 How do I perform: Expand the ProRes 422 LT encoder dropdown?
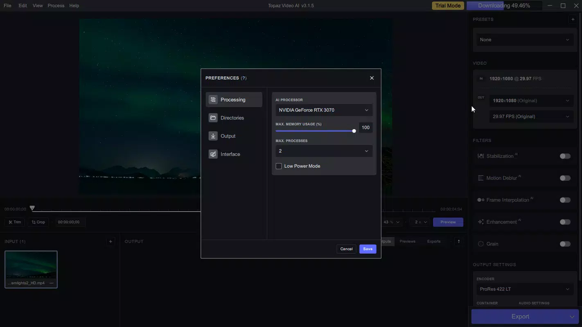click(x=524, y=289)
